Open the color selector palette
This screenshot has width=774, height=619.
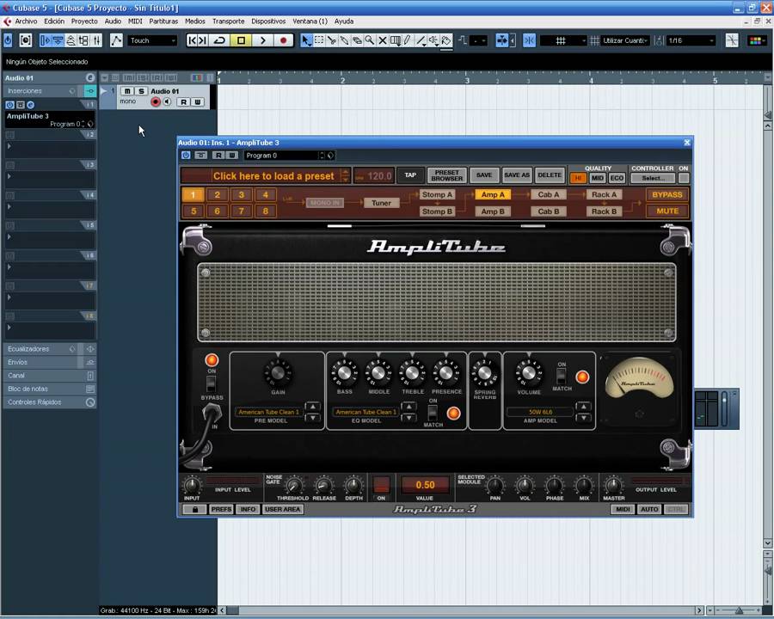click(755, 40)
